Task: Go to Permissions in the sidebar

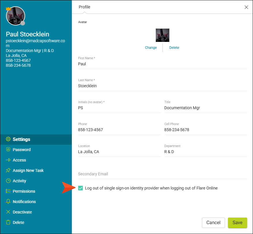Action: [36, 191]
